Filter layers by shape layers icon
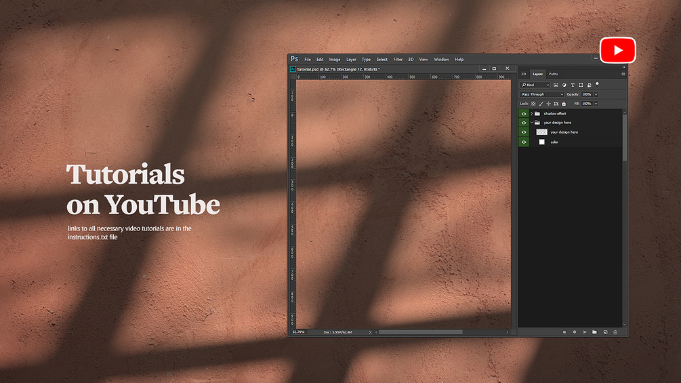681x383 pixels. 581,85
